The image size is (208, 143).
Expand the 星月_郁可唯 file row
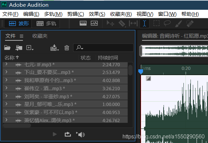6,104
